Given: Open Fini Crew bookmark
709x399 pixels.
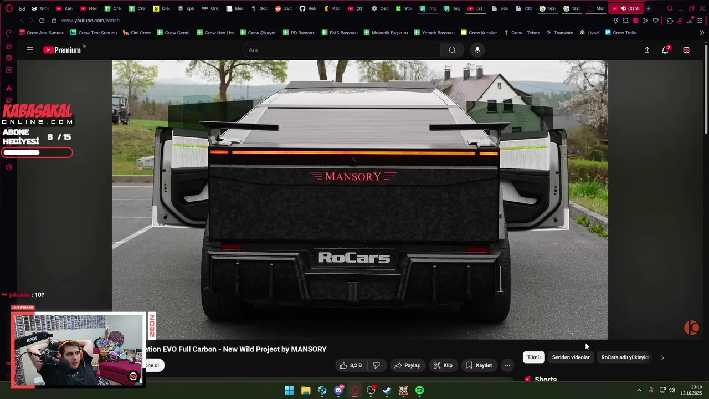Looking at the screenshot, I should pyautogui.click(x=137, y=33).
